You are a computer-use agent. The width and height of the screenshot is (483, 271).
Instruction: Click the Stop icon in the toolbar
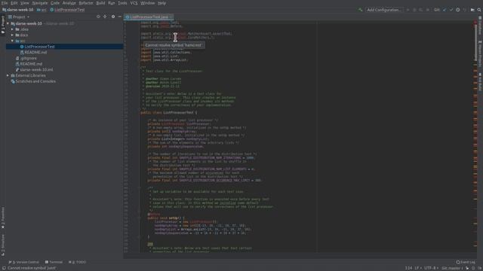pos(428,10)
